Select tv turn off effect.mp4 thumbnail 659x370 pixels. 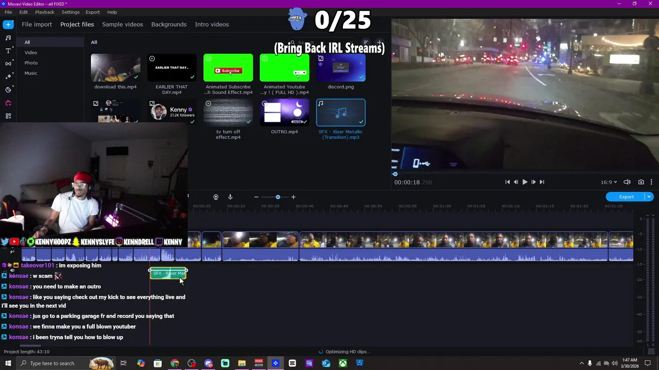click(x=228, y=113)
